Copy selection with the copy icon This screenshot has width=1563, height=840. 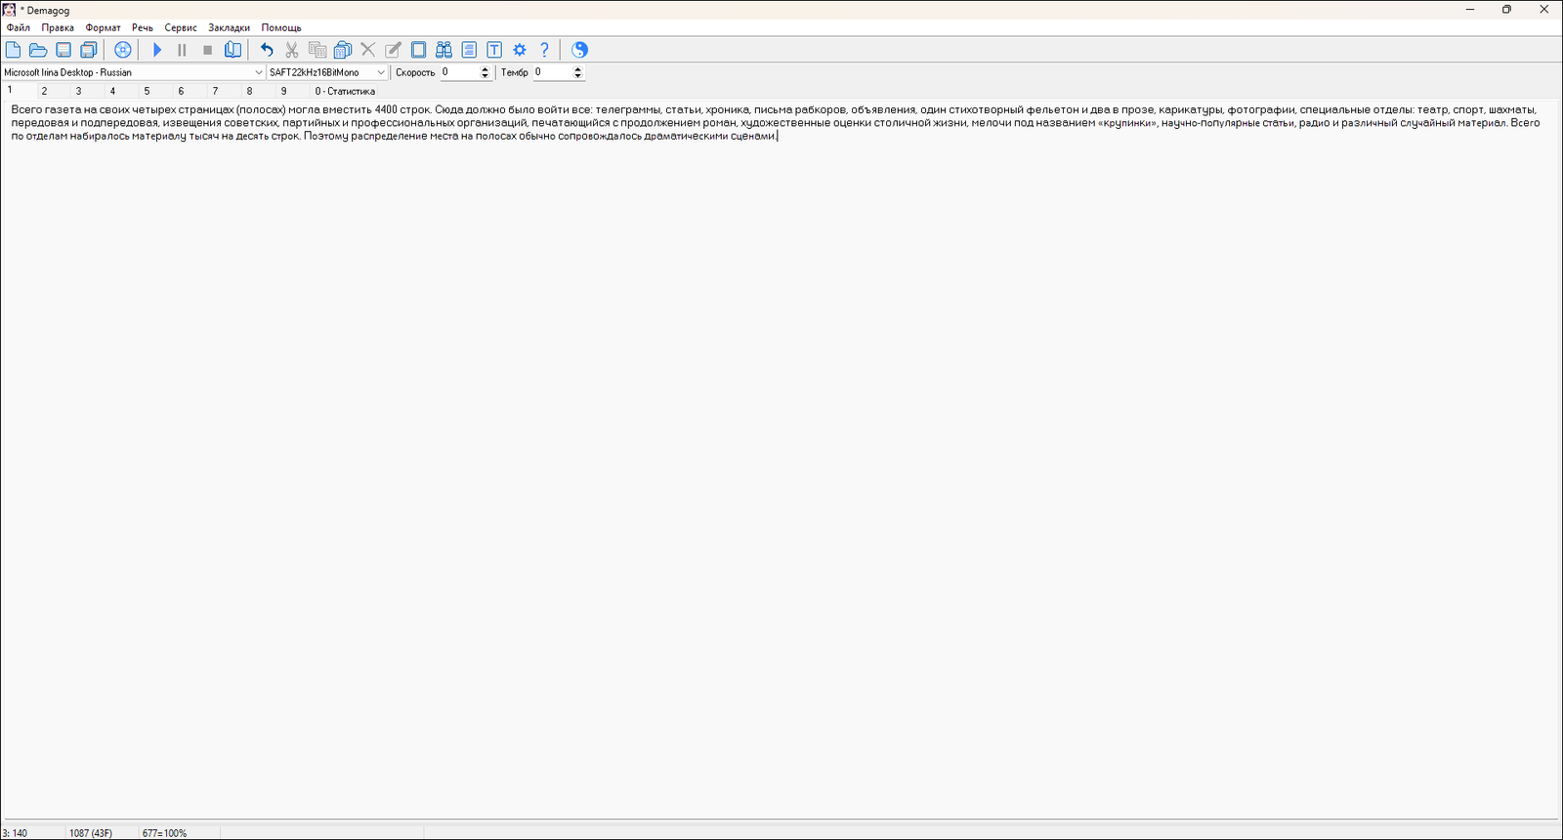317,50
